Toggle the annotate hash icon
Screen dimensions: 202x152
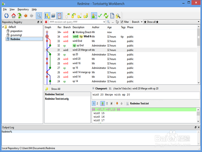(x=111, y=103)
